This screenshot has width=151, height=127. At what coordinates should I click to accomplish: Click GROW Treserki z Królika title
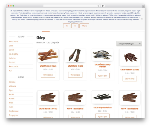pos(48,109)
